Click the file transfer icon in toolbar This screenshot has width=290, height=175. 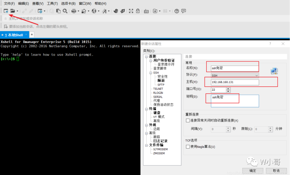pos(84,11)
